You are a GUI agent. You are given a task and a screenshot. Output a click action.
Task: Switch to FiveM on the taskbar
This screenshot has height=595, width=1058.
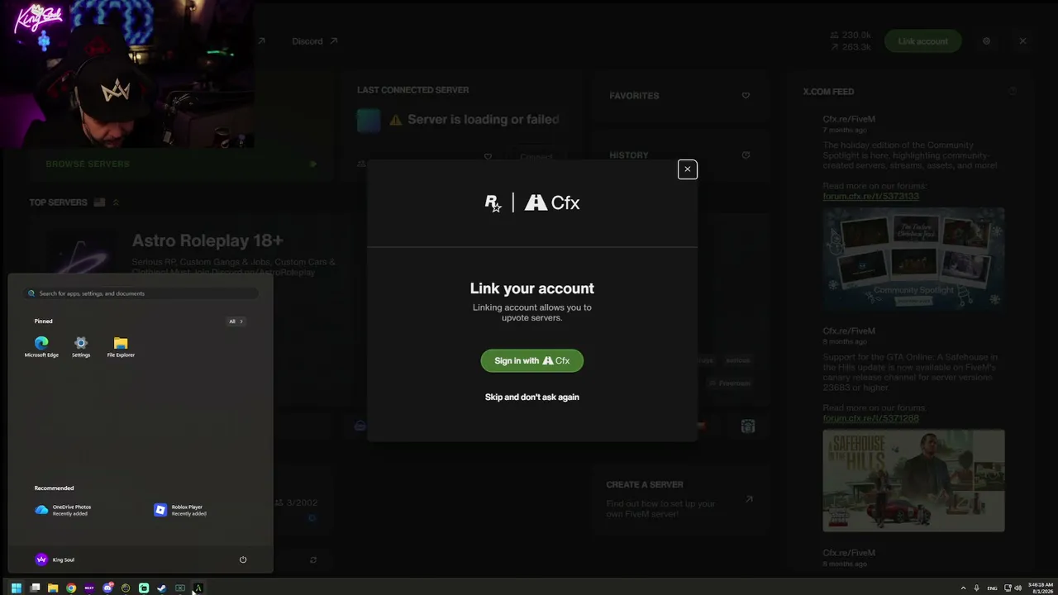(x=198, y=588)
